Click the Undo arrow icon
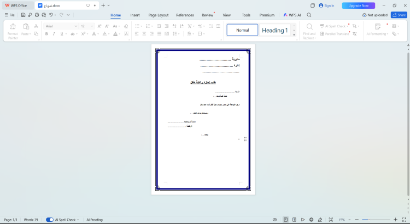The width and height of the screenshot is (410, 224). [51, 15]
